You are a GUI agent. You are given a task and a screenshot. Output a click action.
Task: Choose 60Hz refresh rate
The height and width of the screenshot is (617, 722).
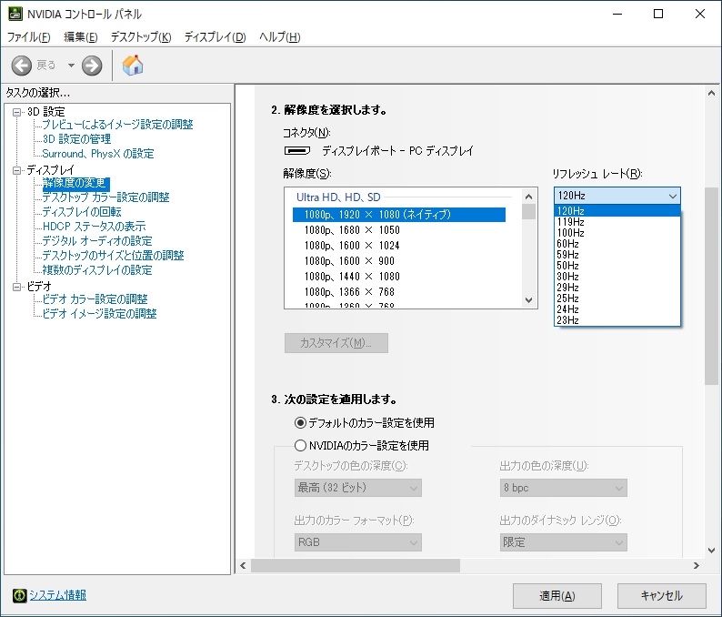tap(617, 244)
